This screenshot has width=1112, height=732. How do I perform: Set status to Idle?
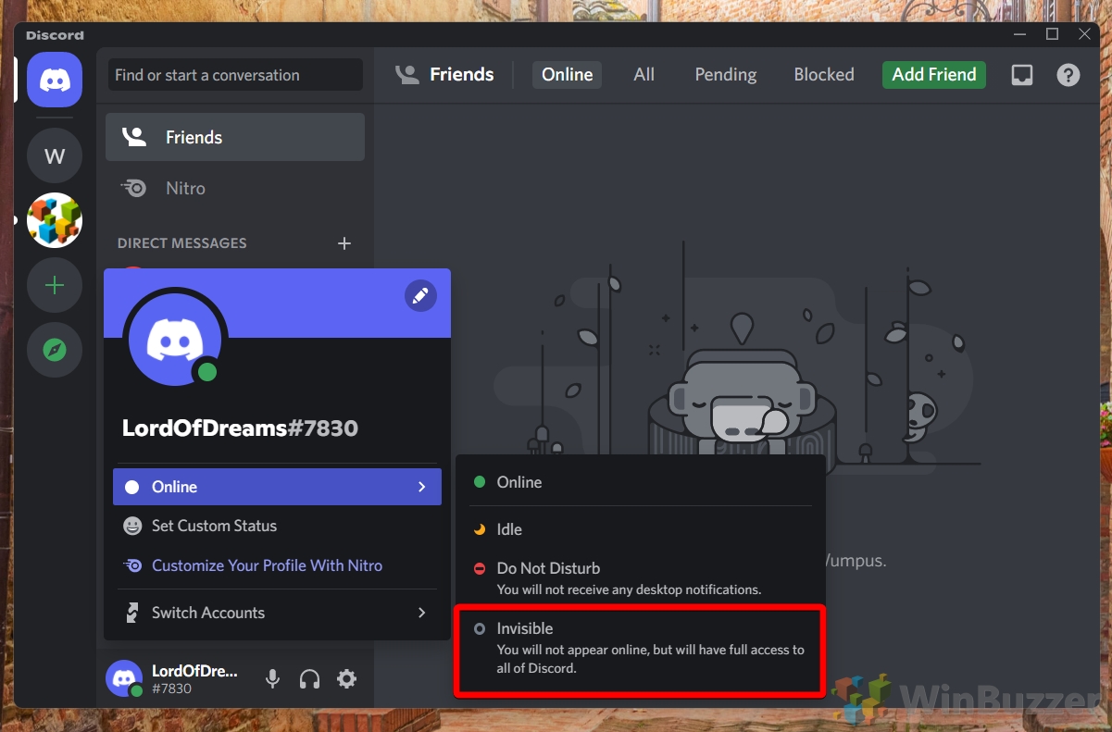click(x=640, y=529)
